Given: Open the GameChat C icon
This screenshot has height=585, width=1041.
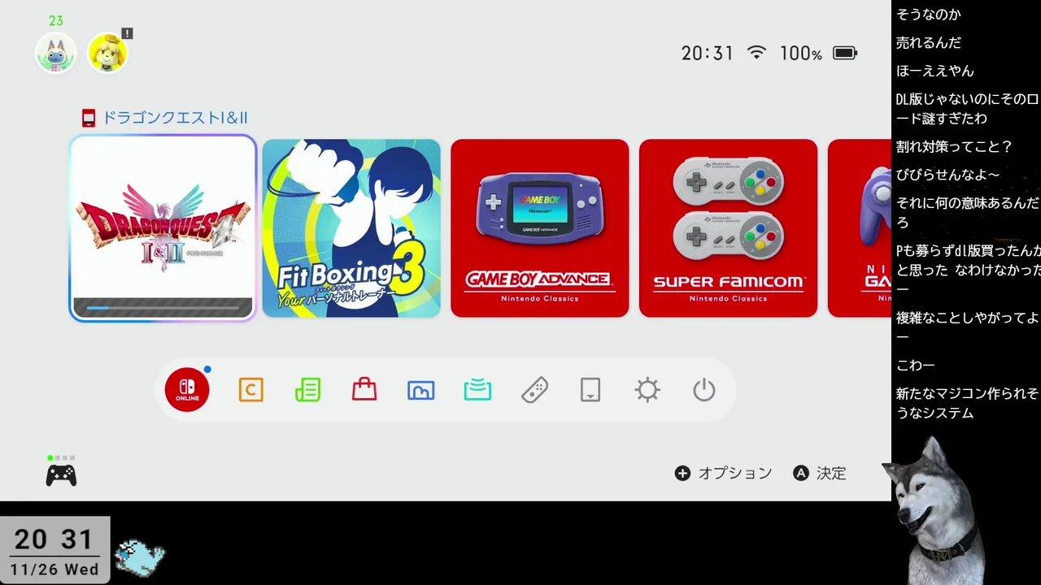Looking at the screenshot, I should click(250, 390).
